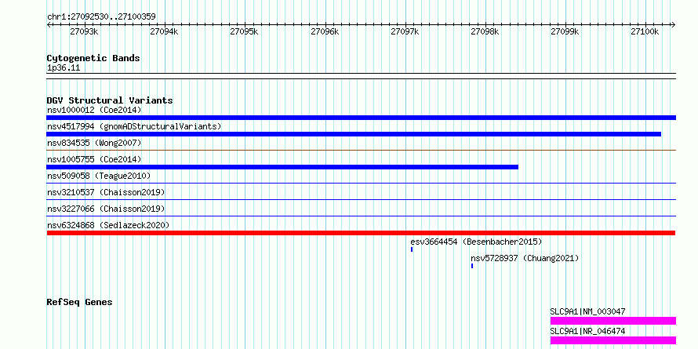Screen dimensions: 698x349
Task: Open the SLC9A1|NR_046474 gene label
Action: (x=587, y=331)
